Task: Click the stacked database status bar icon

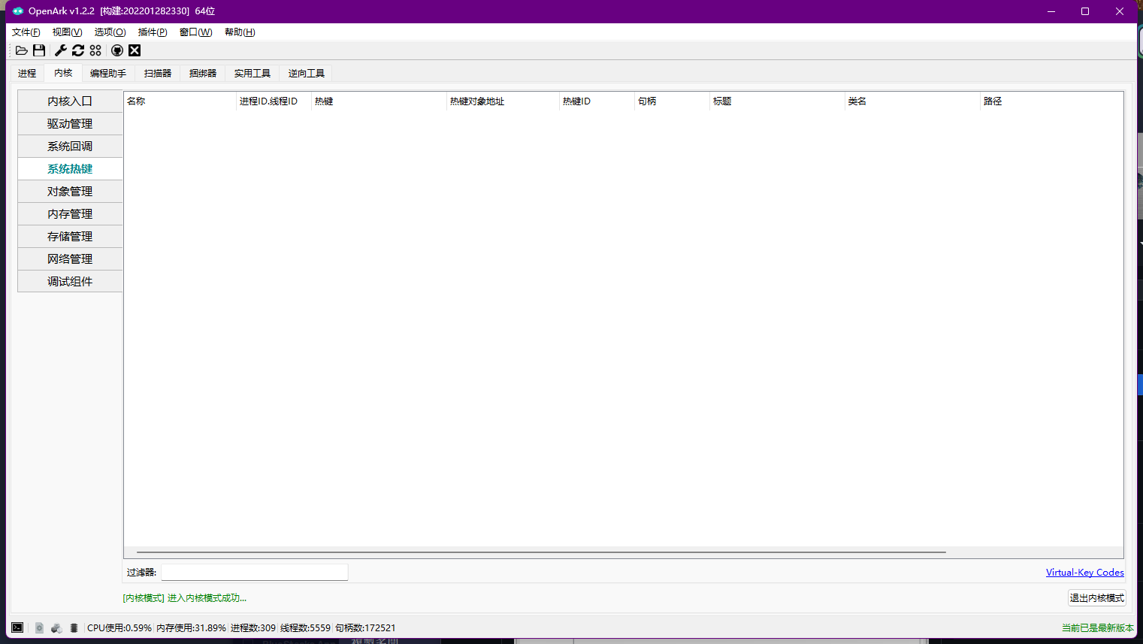Action: pos(74,627)
